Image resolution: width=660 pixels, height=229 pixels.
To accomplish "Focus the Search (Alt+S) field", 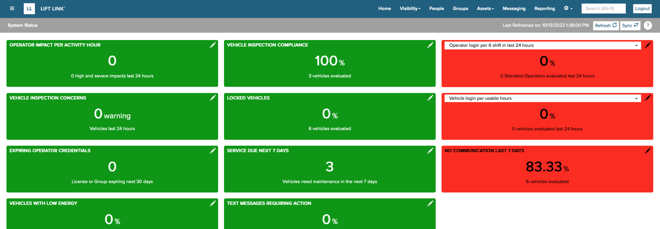I will tap(603, 9).
